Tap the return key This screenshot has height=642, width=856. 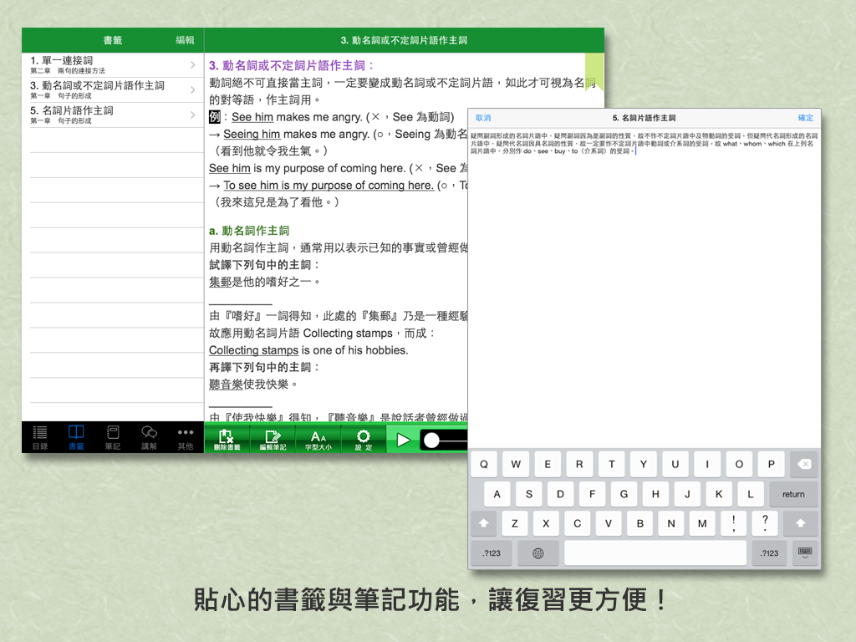pos(793,494)
